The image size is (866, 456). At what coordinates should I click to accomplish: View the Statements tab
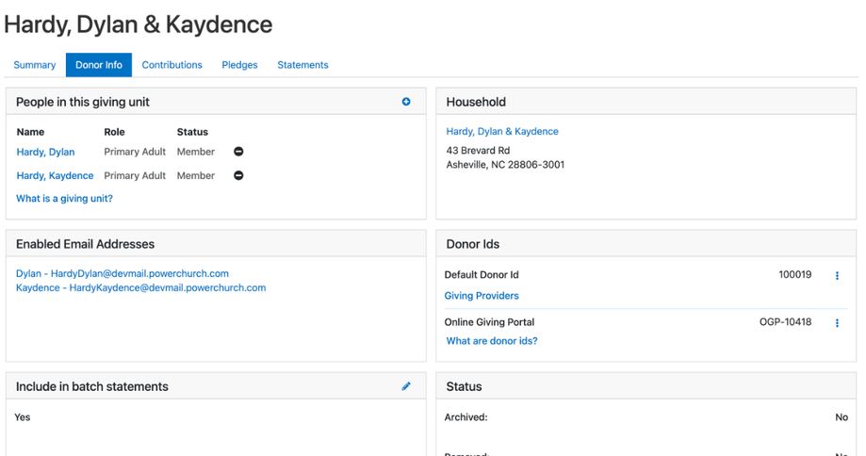(x=302, y=65)
